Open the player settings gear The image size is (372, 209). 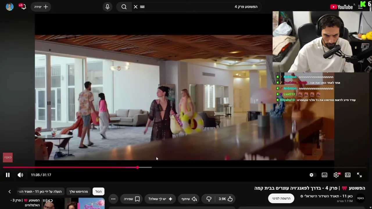click(x=336, y=175)
